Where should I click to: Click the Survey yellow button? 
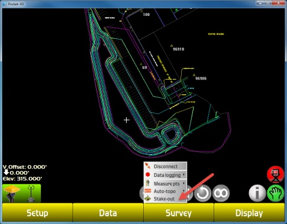click(x=179, y=213)
